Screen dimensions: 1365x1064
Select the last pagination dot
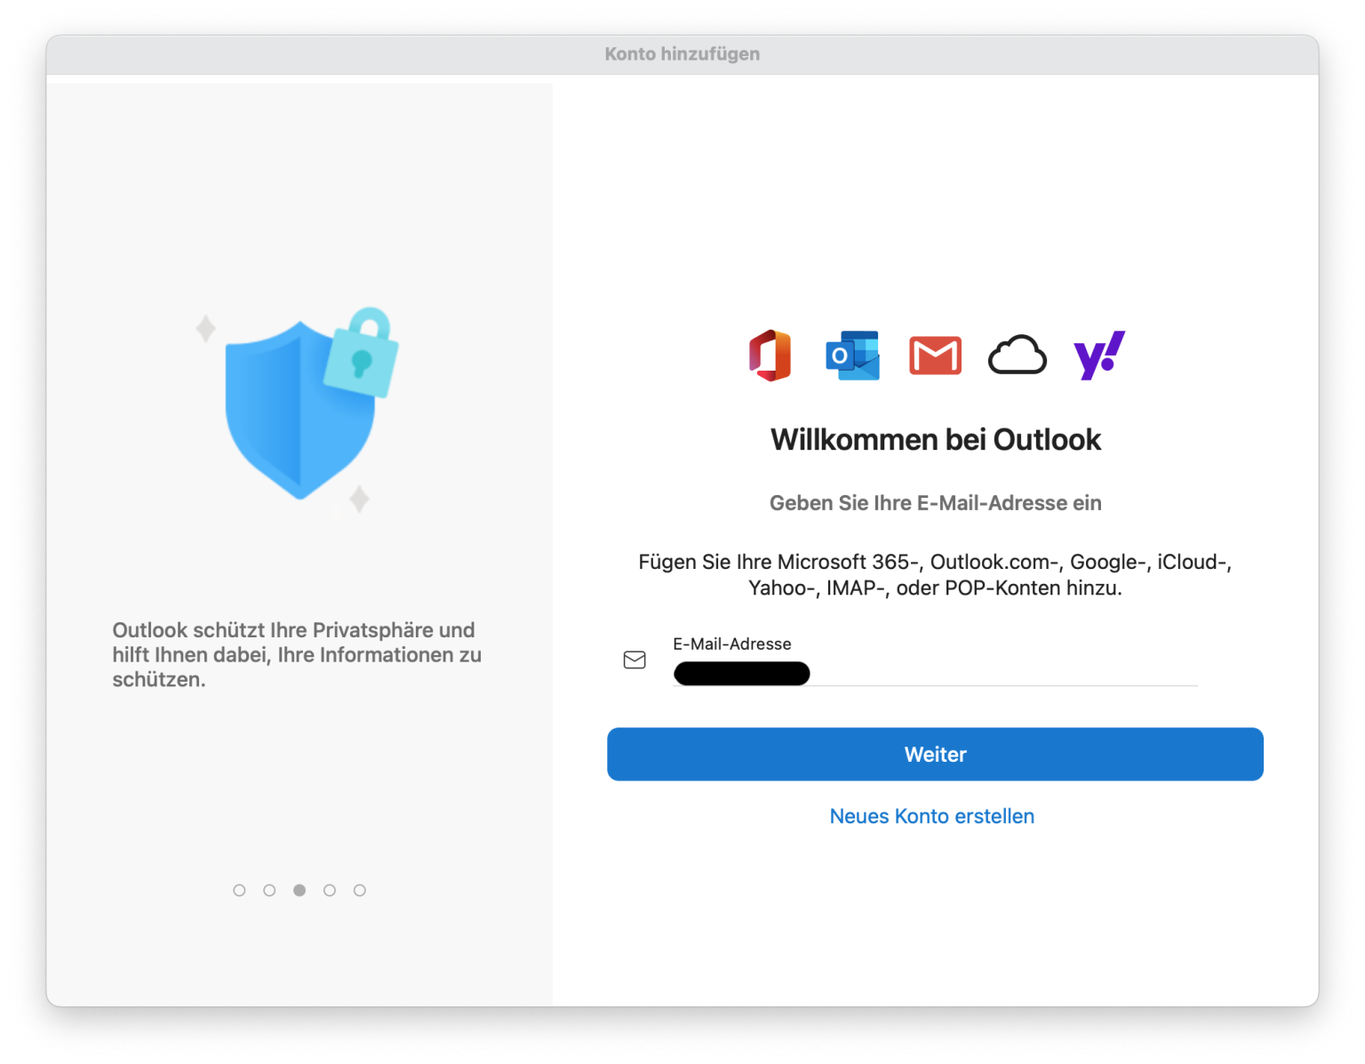360,890
